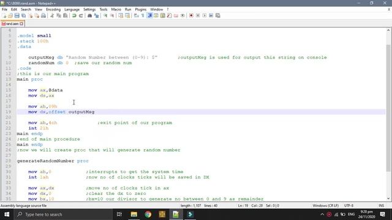Create a new file from the toolbar
This screenshot has width=392, height=220.
4,16
